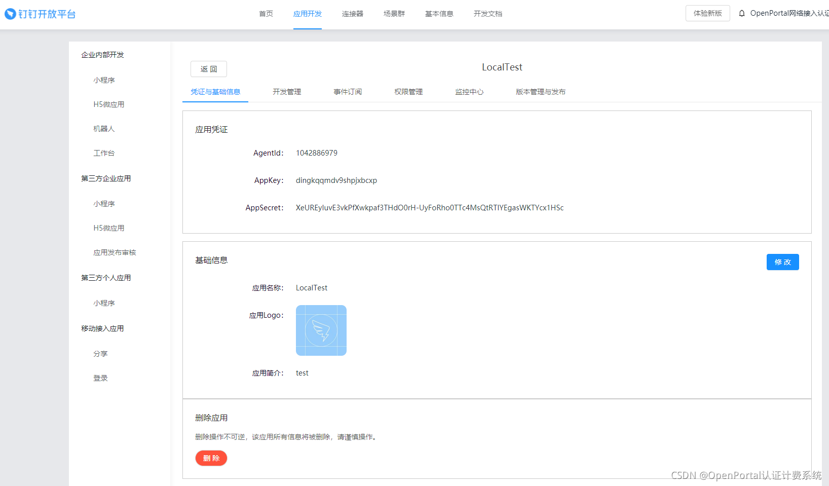This screenshot has width=829, height=486.
Task: Switch to 凭证与基础信息 tab
Action: [x=215, y=92]
